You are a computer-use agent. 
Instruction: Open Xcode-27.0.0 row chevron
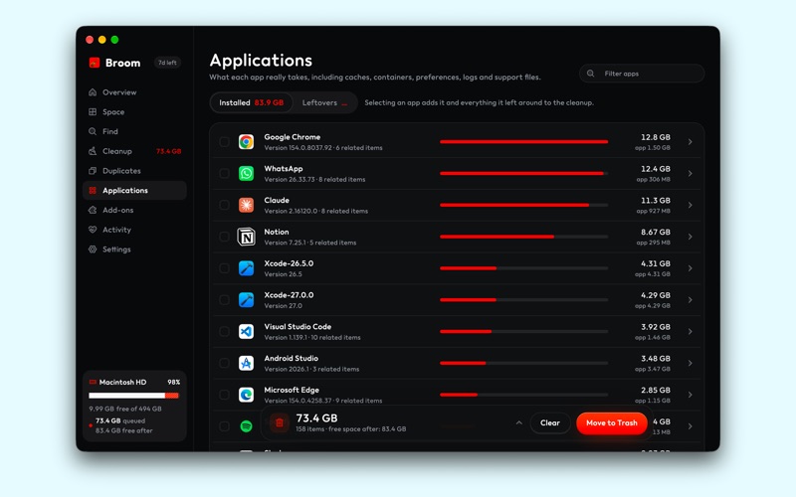click(x=690, y=300)
